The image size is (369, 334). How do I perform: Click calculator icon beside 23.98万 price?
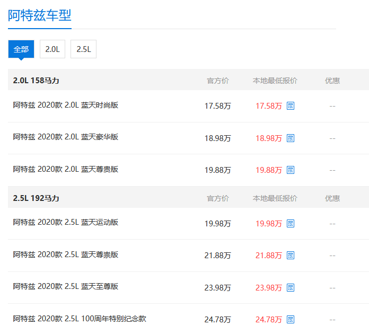tap(291, 288)
